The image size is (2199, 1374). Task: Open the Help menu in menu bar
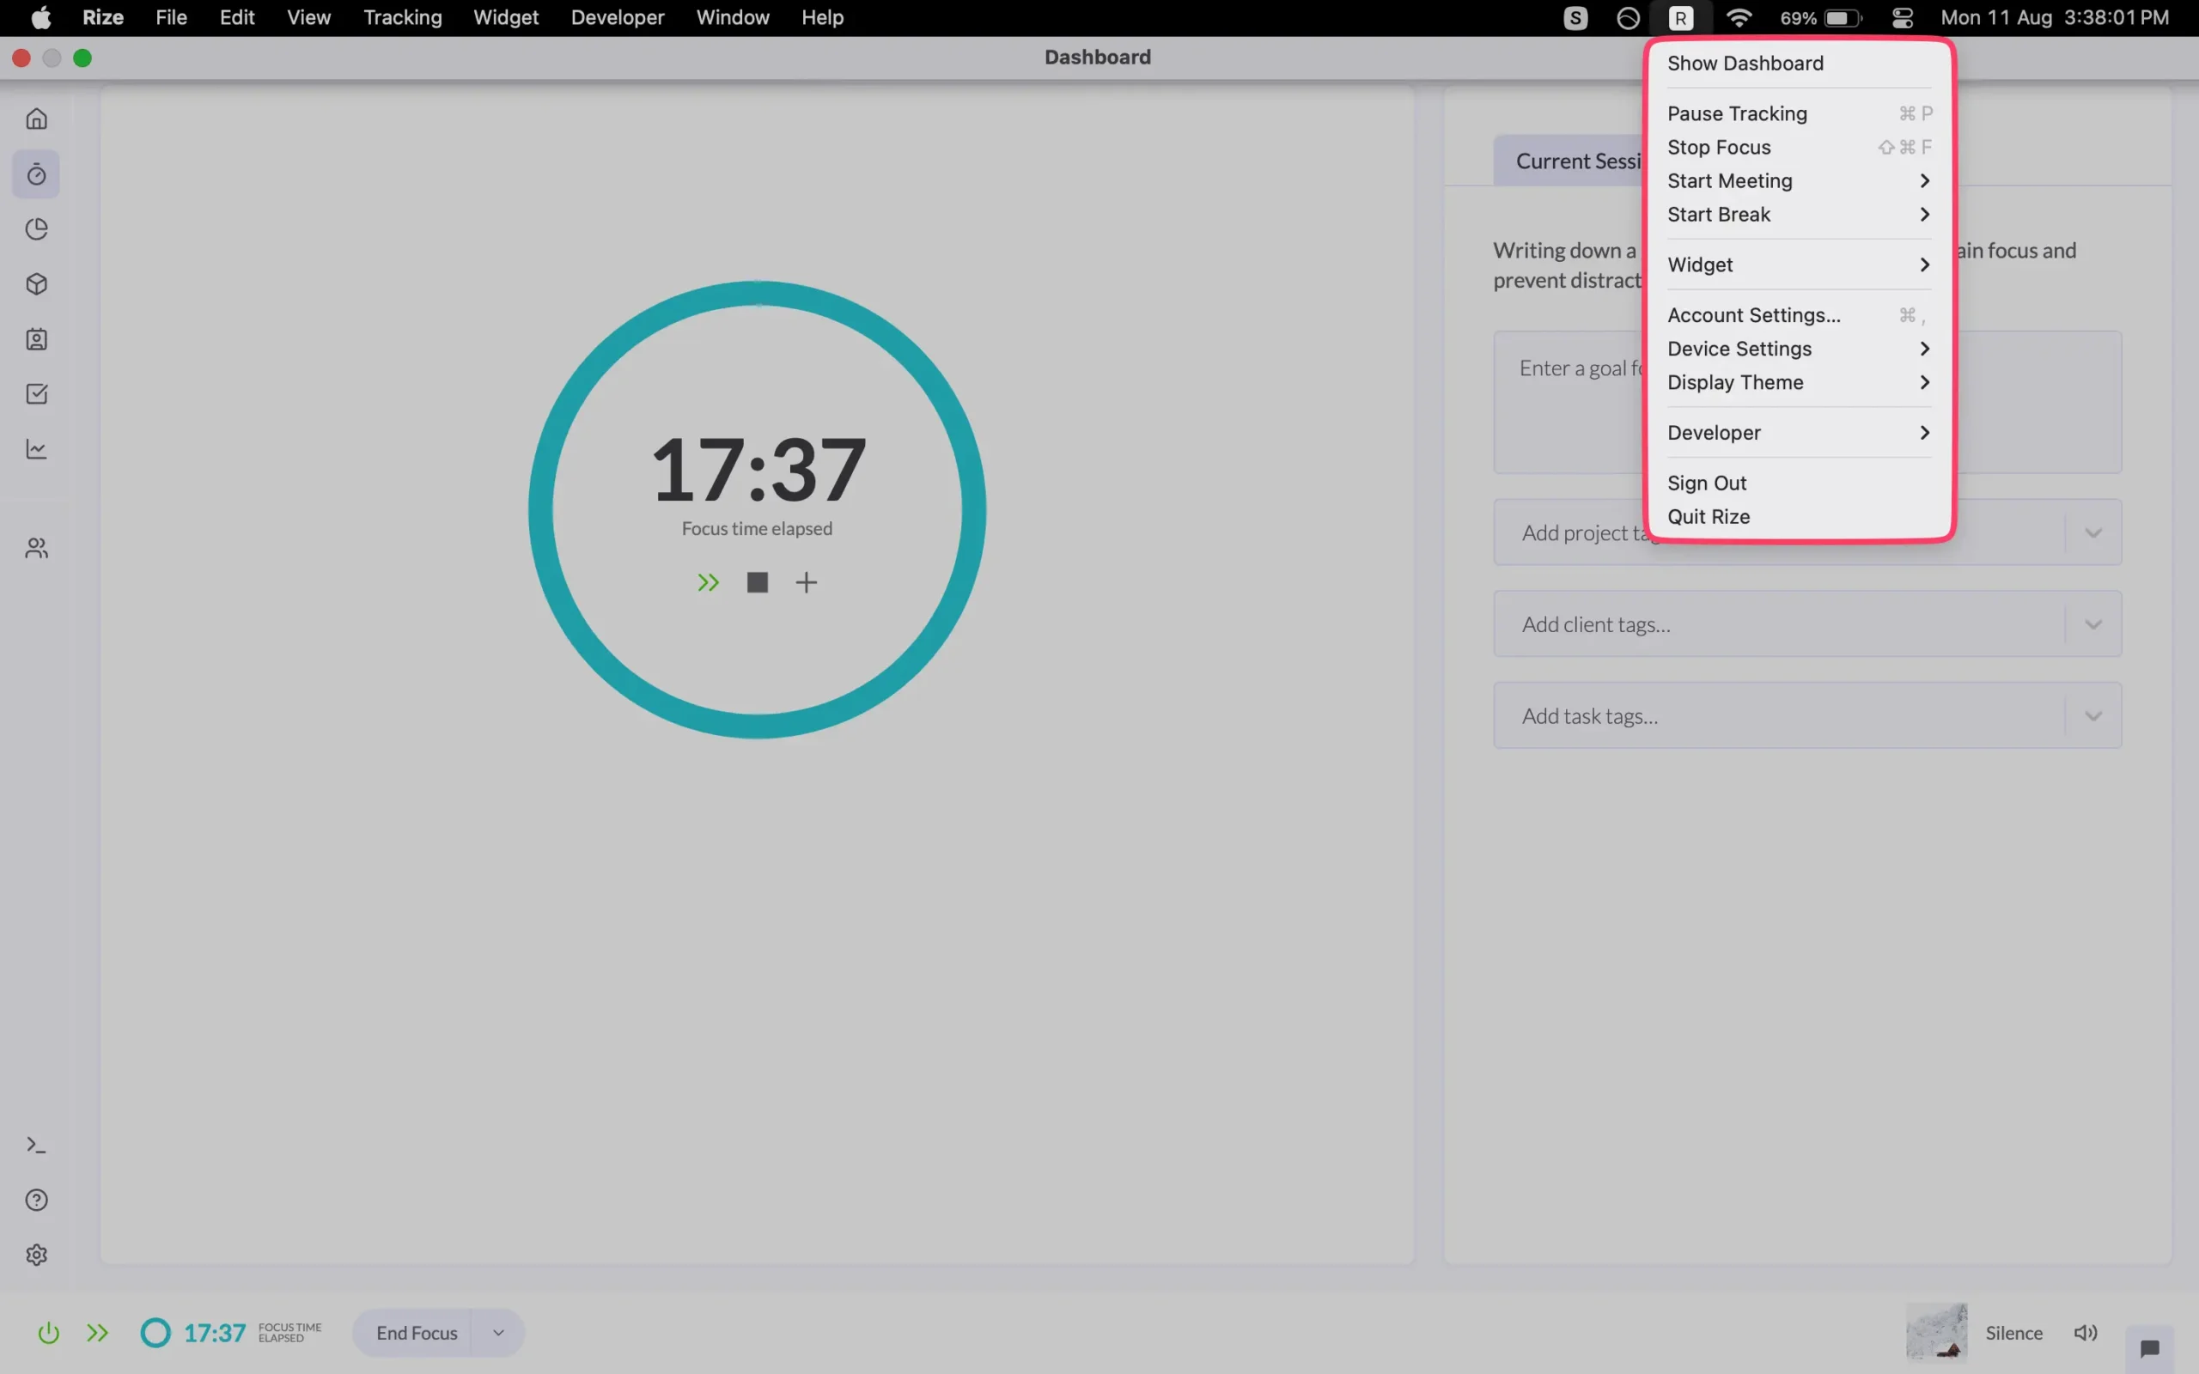(x=822, y=18)
